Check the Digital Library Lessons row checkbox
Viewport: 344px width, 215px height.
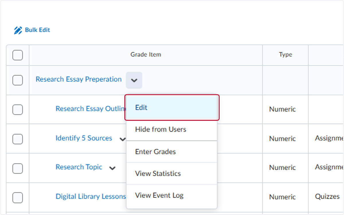17,197
